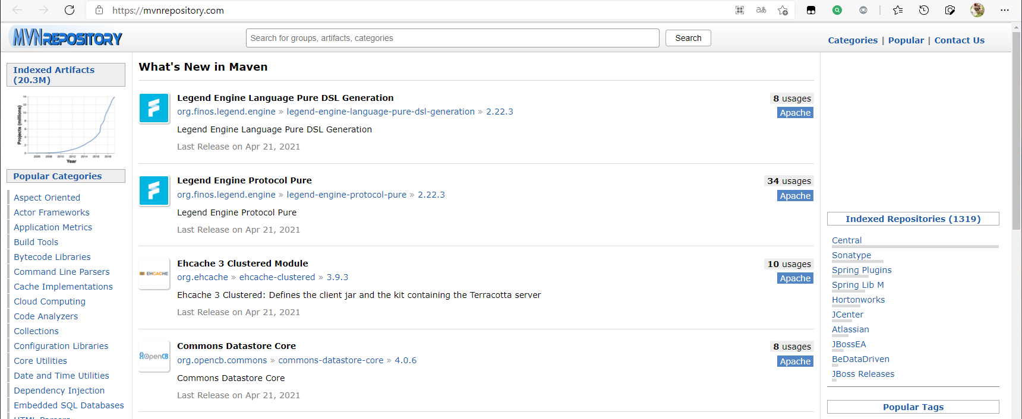The image size is (1022, 419).
Task: Click Apache license tag on Ehcache entry
Action: click(795, 278)
